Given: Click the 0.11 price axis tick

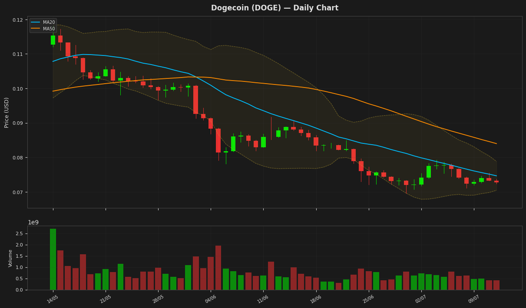Looking at the screenshot, I should (x=18, y=54).
